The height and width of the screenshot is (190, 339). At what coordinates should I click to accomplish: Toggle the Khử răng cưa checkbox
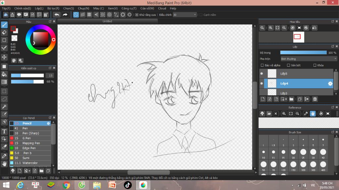[137, 15]
